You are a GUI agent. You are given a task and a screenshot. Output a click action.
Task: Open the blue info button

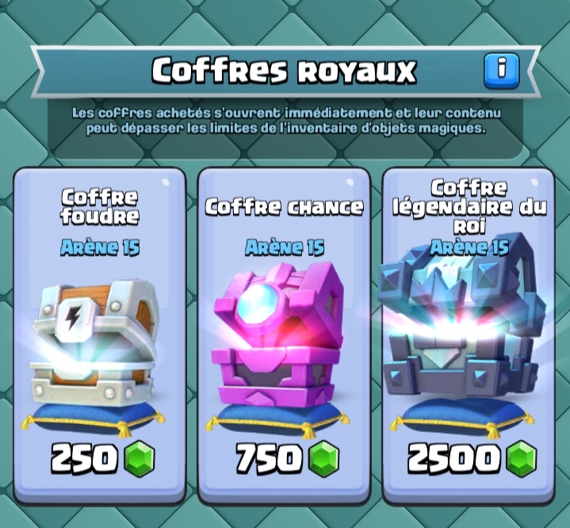[x=502, y=71]
